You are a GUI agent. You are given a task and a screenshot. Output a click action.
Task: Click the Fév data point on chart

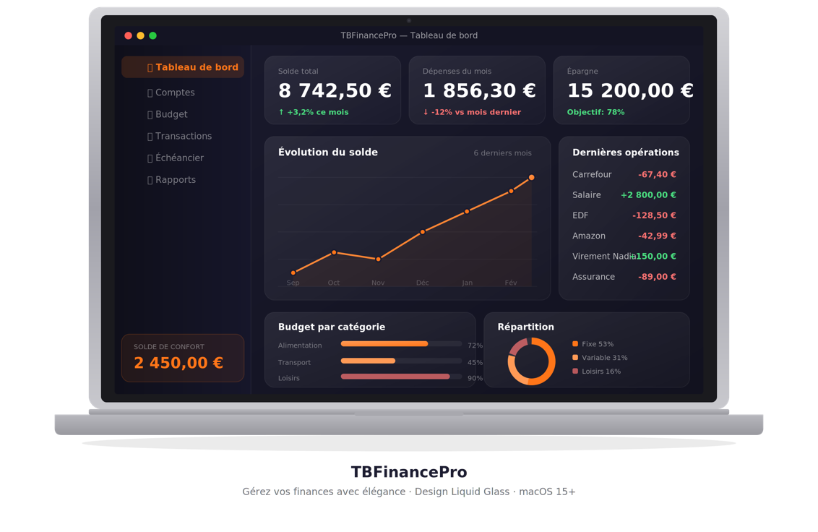511,191
